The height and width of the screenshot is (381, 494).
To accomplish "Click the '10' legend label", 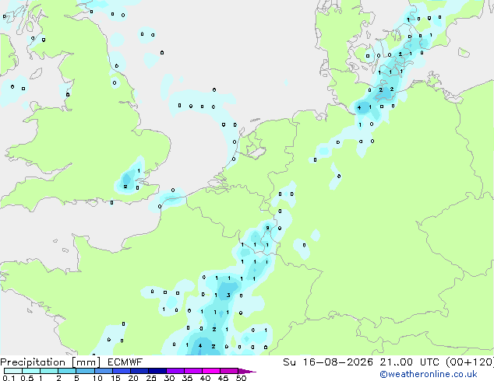I will coord(97,378).
